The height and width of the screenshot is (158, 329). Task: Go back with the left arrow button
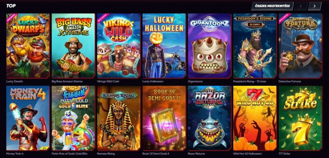click(301, 6)
